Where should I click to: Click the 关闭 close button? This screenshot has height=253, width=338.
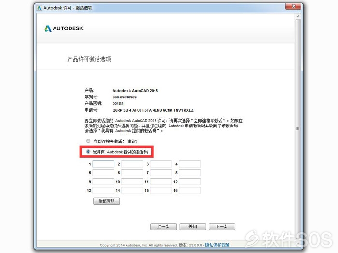pyautogui.click(x=193, y=227)
